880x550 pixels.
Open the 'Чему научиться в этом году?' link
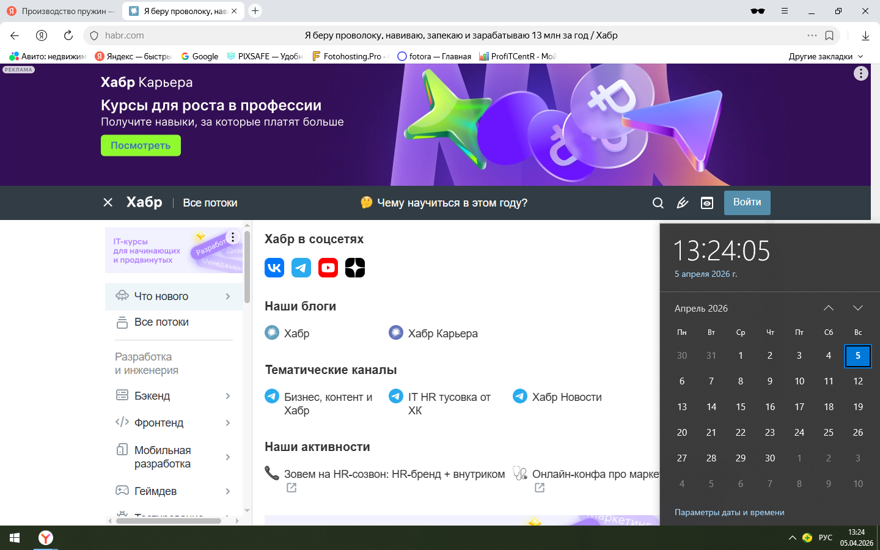point(444,203)
